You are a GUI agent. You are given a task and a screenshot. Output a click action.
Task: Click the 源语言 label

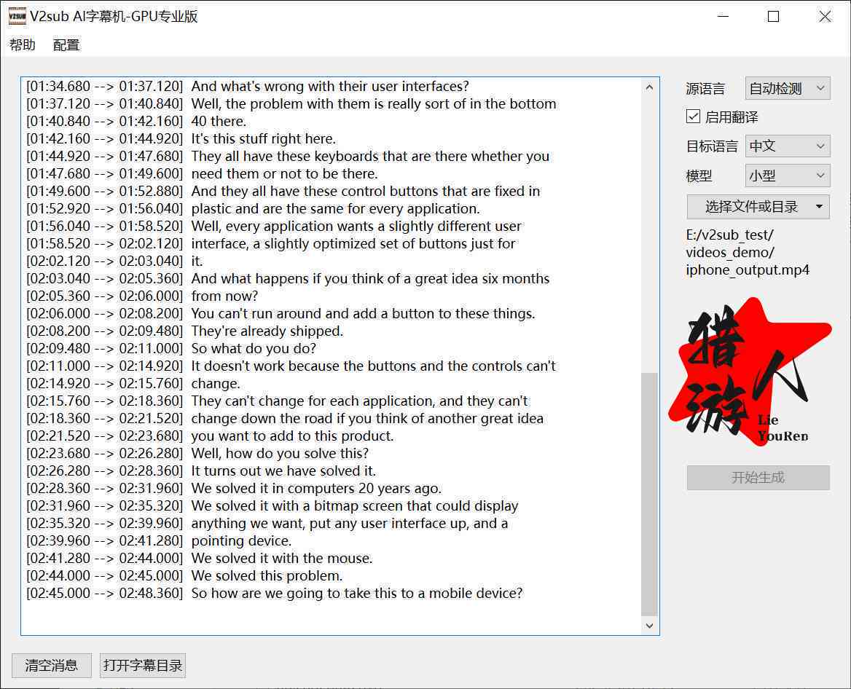(x=705, y=88)
